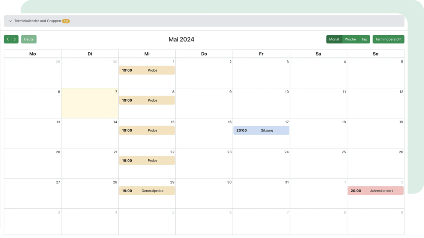Switch to Monat view
The image size is (424, 238).
coord(334,39)
